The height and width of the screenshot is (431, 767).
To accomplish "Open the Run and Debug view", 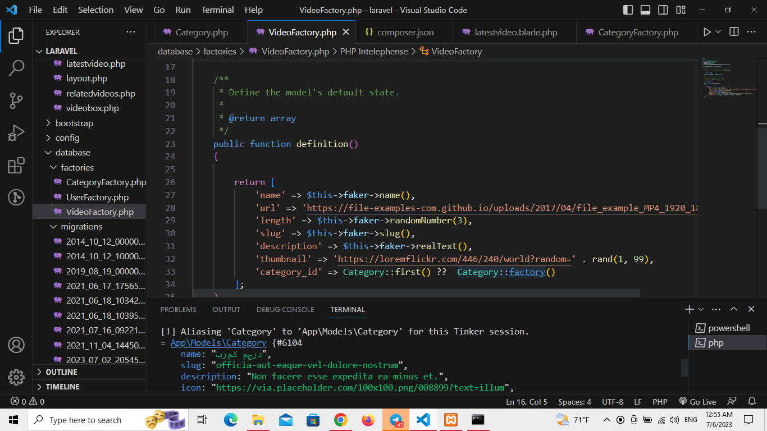I will point(16,134).
